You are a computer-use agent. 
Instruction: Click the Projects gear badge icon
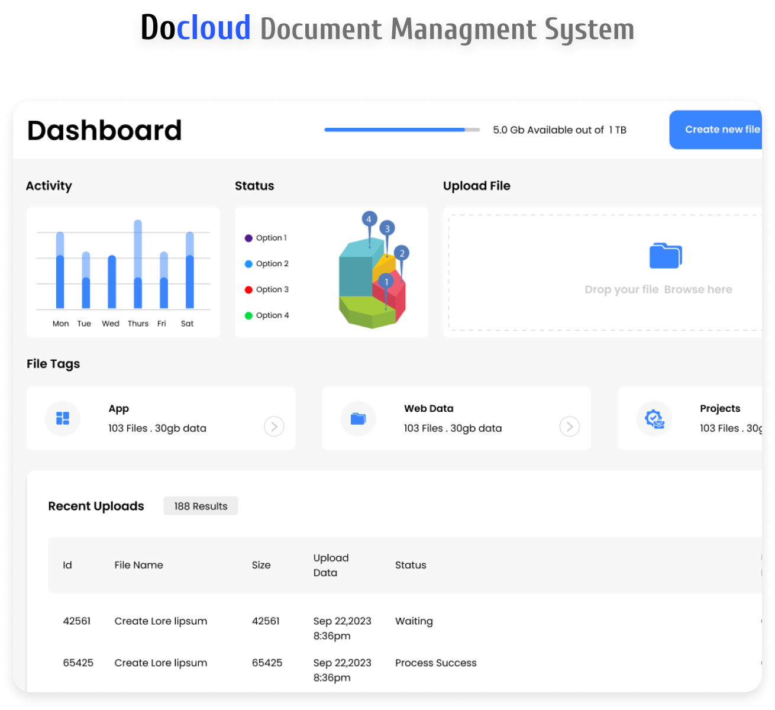(654, 418)
